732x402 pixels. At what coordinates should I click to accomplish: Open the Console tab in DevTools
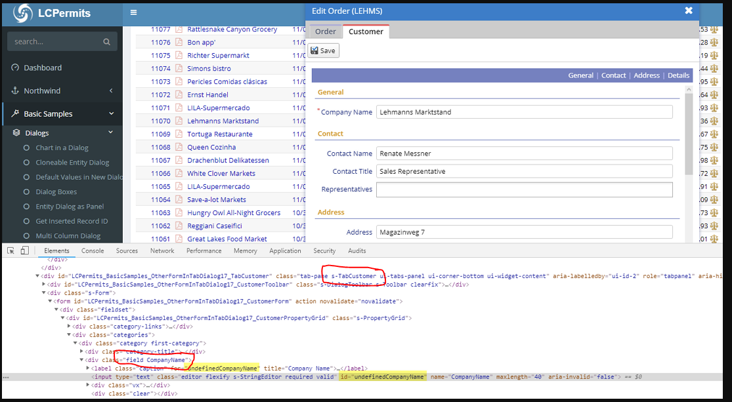93,251
